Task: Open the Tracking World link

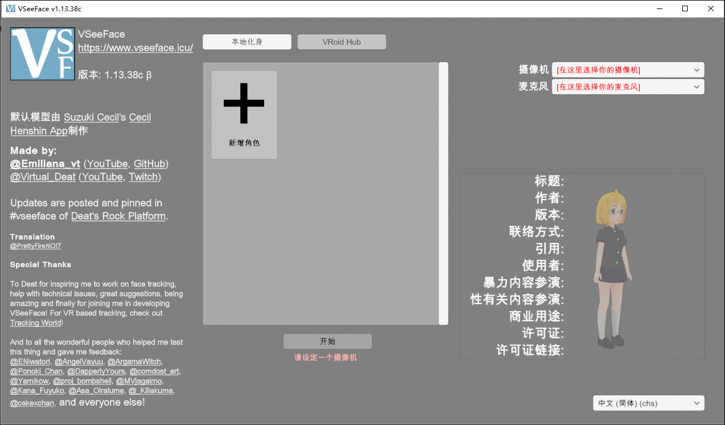Action: [x=36, y=323]
